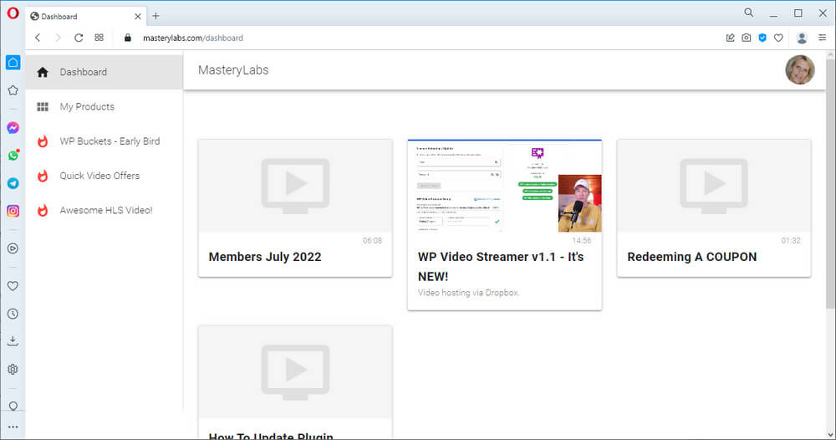The image size is (836, 440).
Task: Take a snapshot with camera icon
Action: pos(747,38)
